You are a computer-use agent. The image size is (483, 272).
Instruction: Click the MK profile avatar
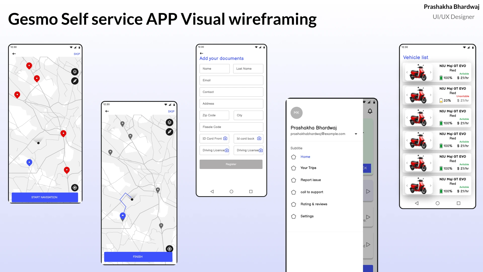(296, 113)
